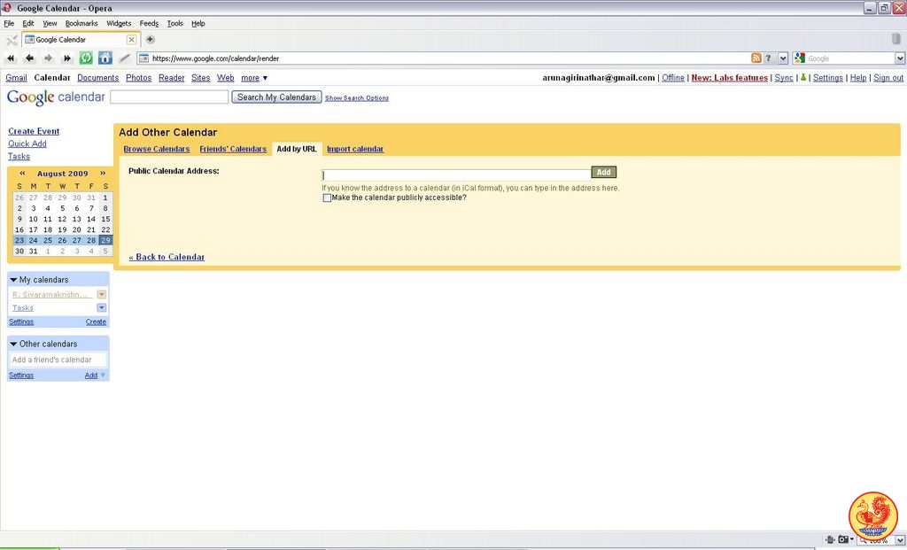Click Sign out link

click(x=888, y=78)
